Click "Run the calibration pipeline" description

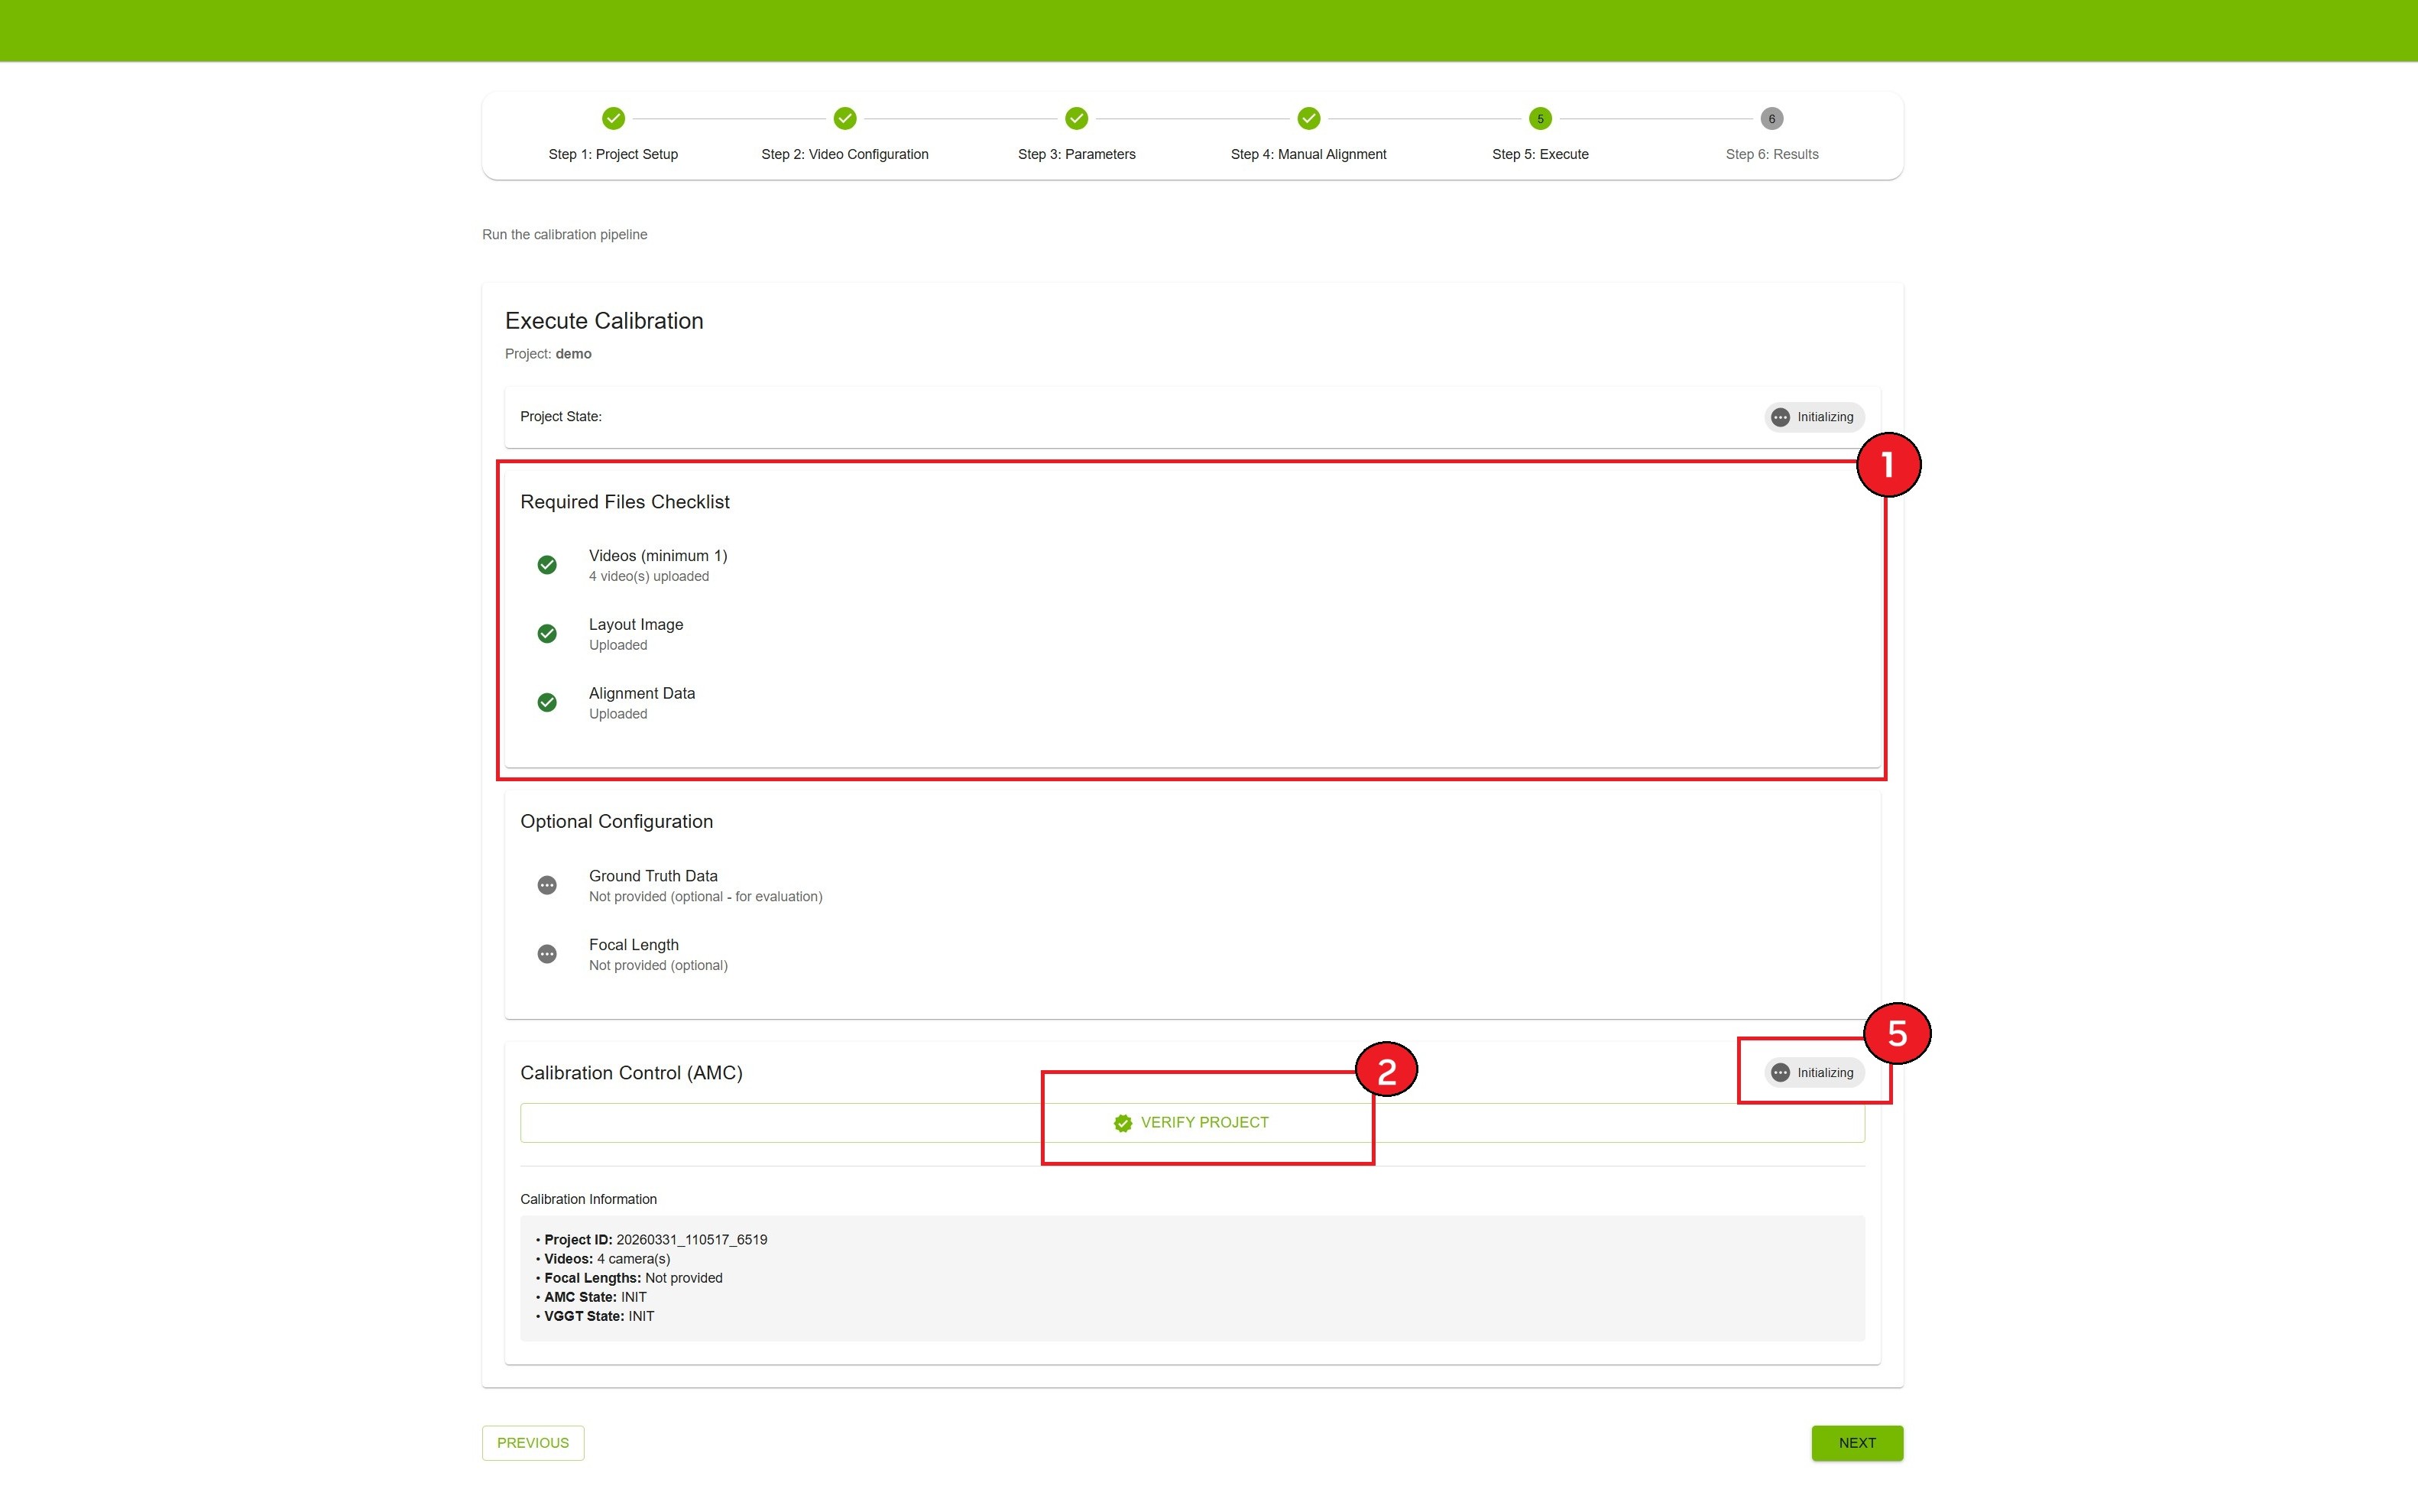click(565, 235)
